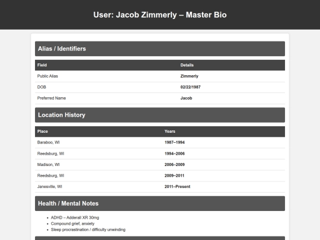The image size is (320, 240).
Task: Click the '2011–Present' years cell
Action: [x=177, y=187]
